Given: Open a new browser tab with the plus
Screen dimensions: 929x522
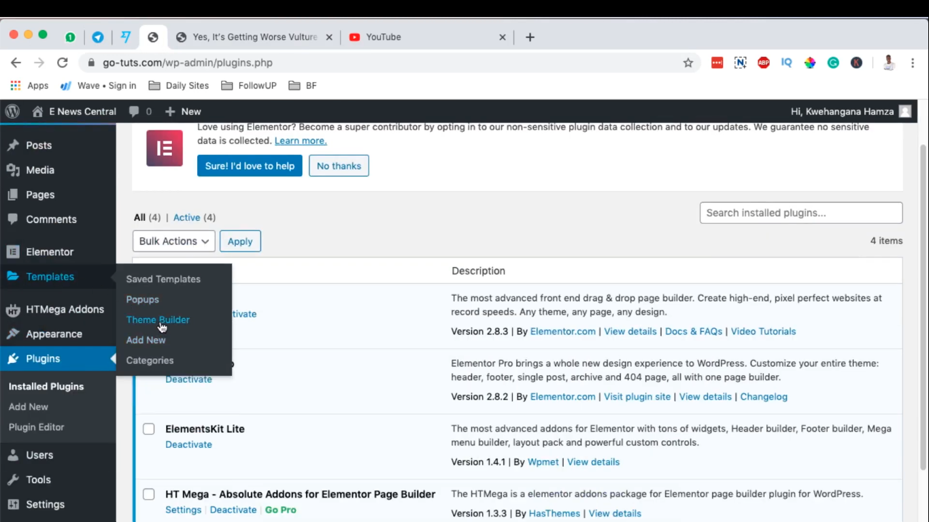Looking at the screenshot, I should (x=530, y=37).
